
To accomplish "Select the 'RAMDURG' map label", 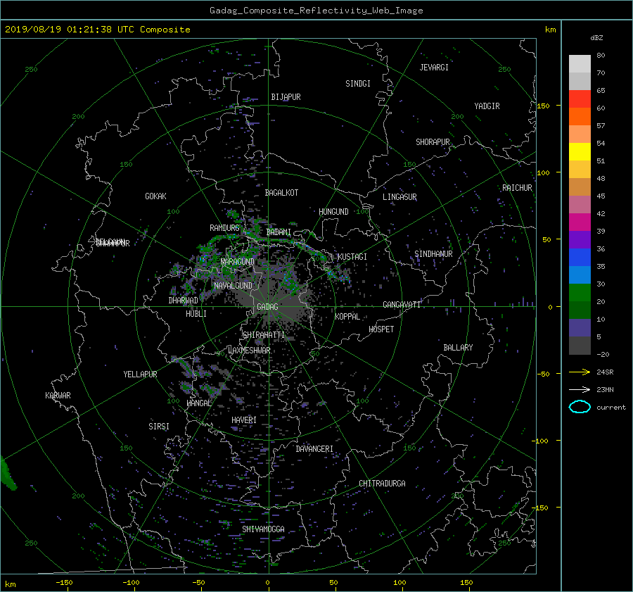I will pos(224,228).
